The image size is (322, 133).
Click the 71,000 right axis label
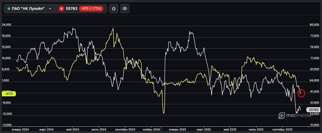[x=314, y=59]
